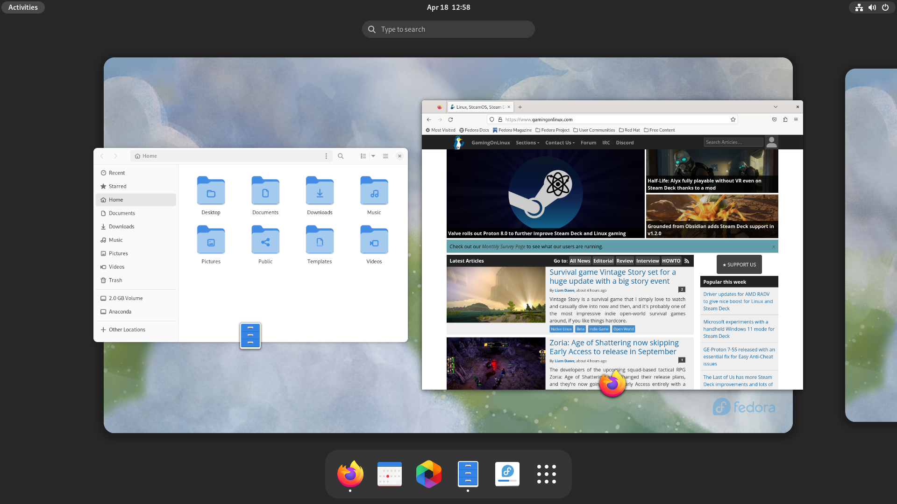Click the SUPPORT US button
The image size is (897, 504).
739,264
